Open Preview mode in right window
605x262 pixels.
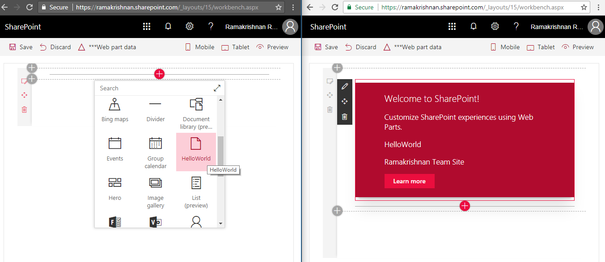[x=578, y=47]
